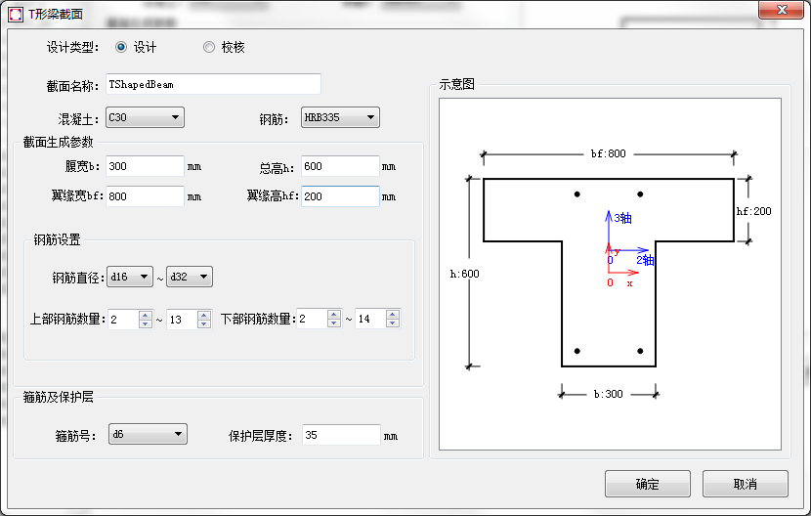Select the 校核 radio button
The image size is (811, 516).
(209, 47)
